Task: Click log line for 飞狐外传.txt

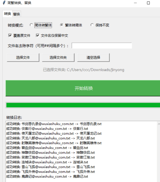Action: (51, 172)
